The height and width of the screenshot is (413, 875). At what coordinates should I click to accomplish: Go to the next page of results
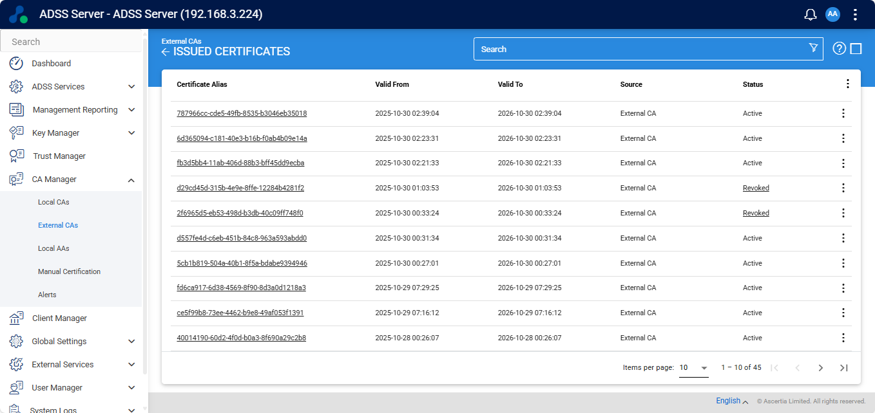point(820,368)
